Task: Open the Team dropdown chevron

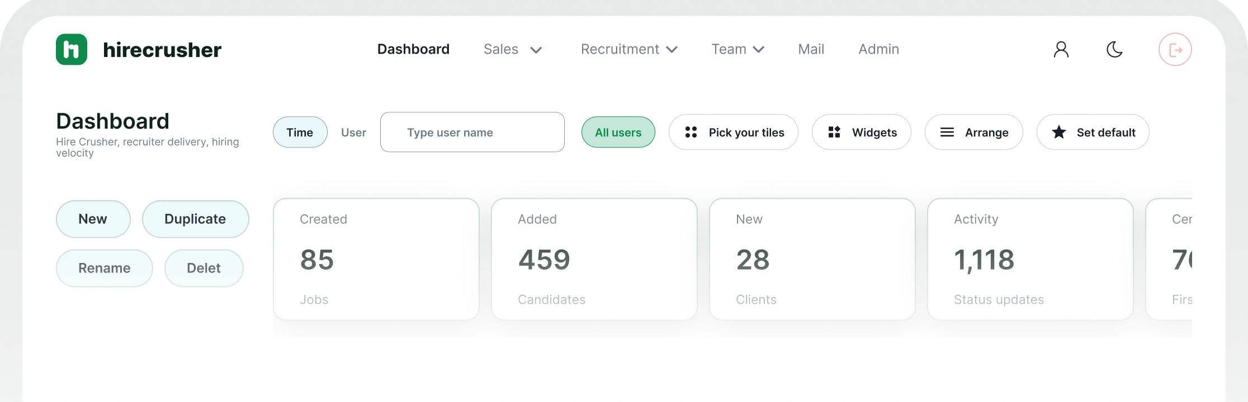Action: [759, 50]
